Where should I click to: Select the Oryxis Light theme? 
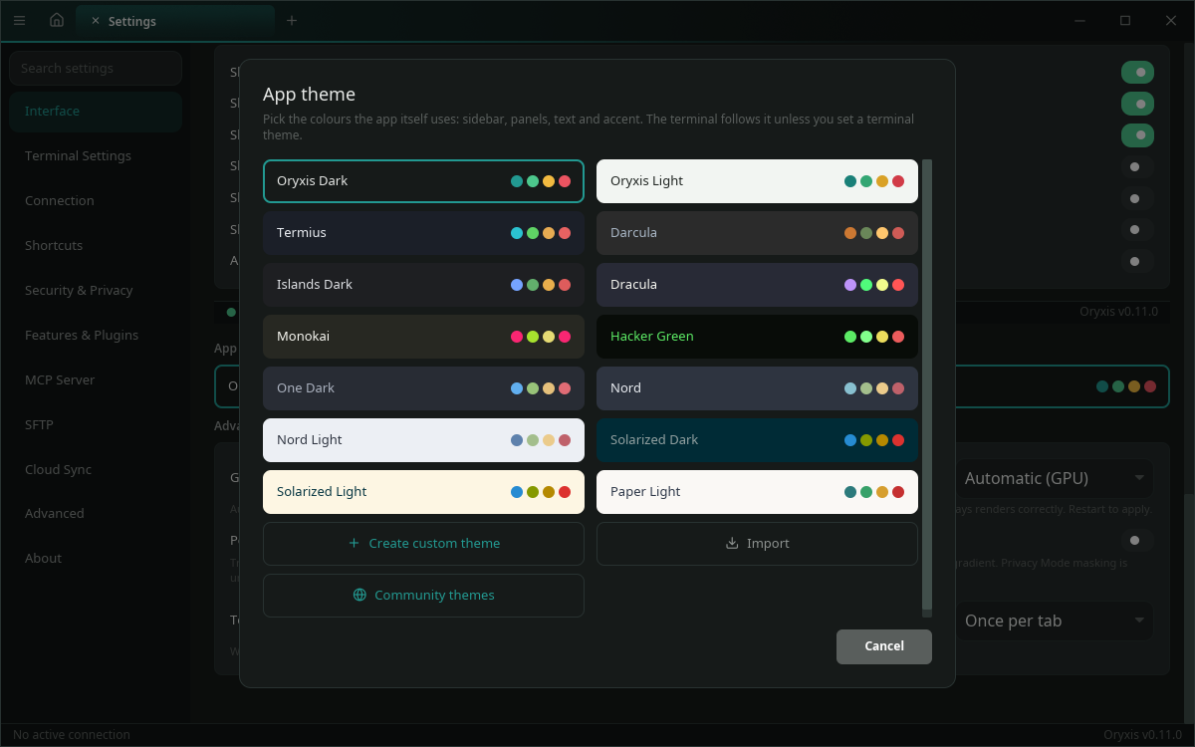pyautogui.click(x=757, y=181)
